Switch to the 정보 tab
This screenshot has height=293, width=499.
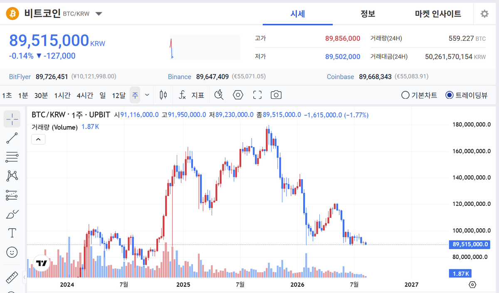coord(368,14)
